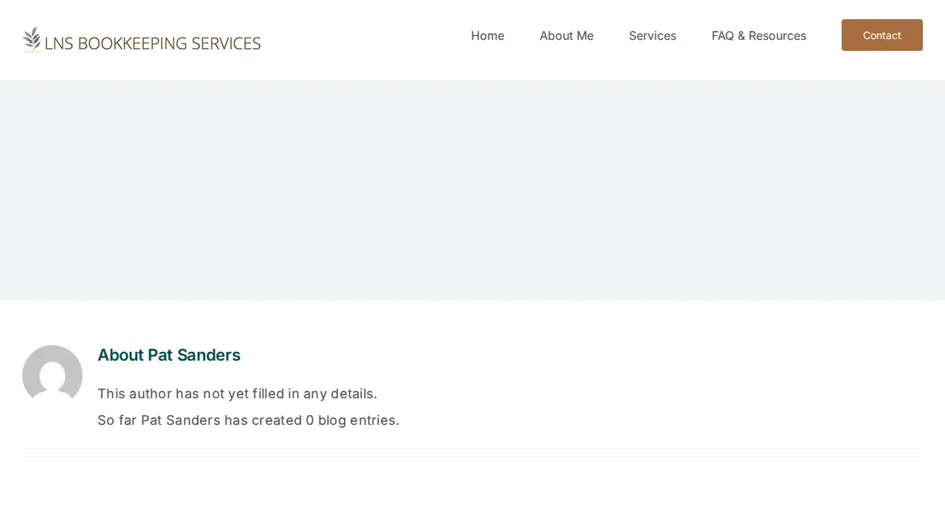Click the Contact button
The height and width of the screenshot is (531, 945).
tap(882, 35)
